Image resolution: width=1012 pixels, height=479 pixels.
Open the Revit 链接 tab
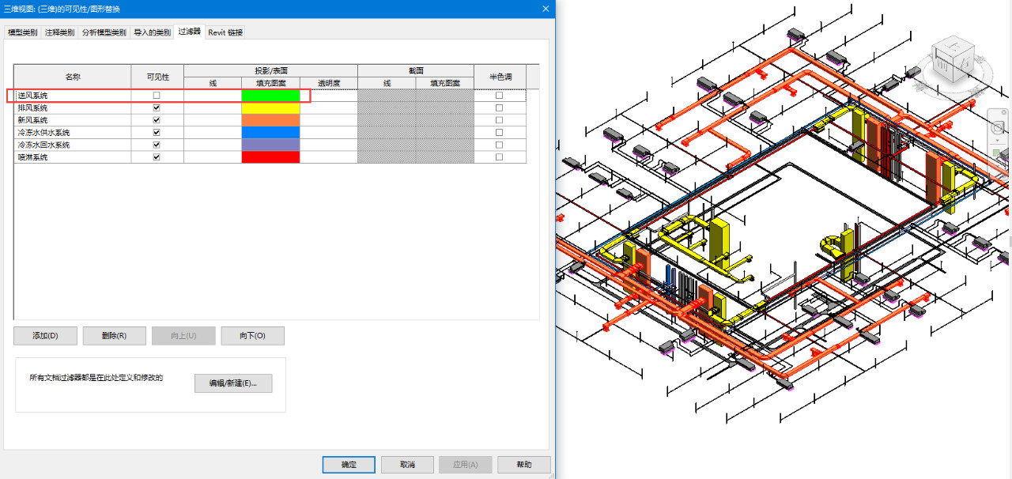click(x=226, y=32)
